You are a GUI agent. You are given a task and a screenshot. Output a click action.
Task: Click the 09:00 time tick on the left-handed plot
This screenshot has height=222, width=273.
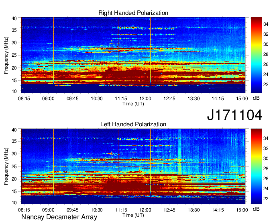click(48, 210)
